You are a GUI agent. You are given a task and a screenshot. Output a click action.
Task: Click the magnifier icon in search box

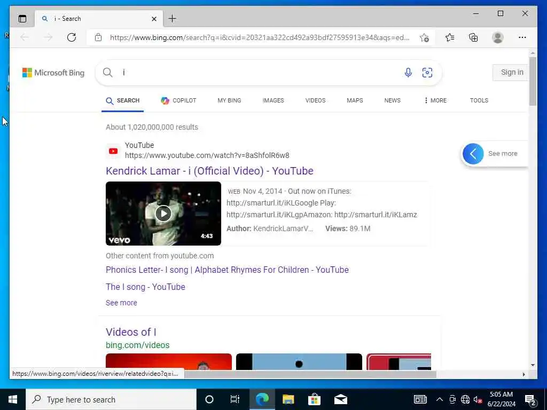[x=108, y=72]
